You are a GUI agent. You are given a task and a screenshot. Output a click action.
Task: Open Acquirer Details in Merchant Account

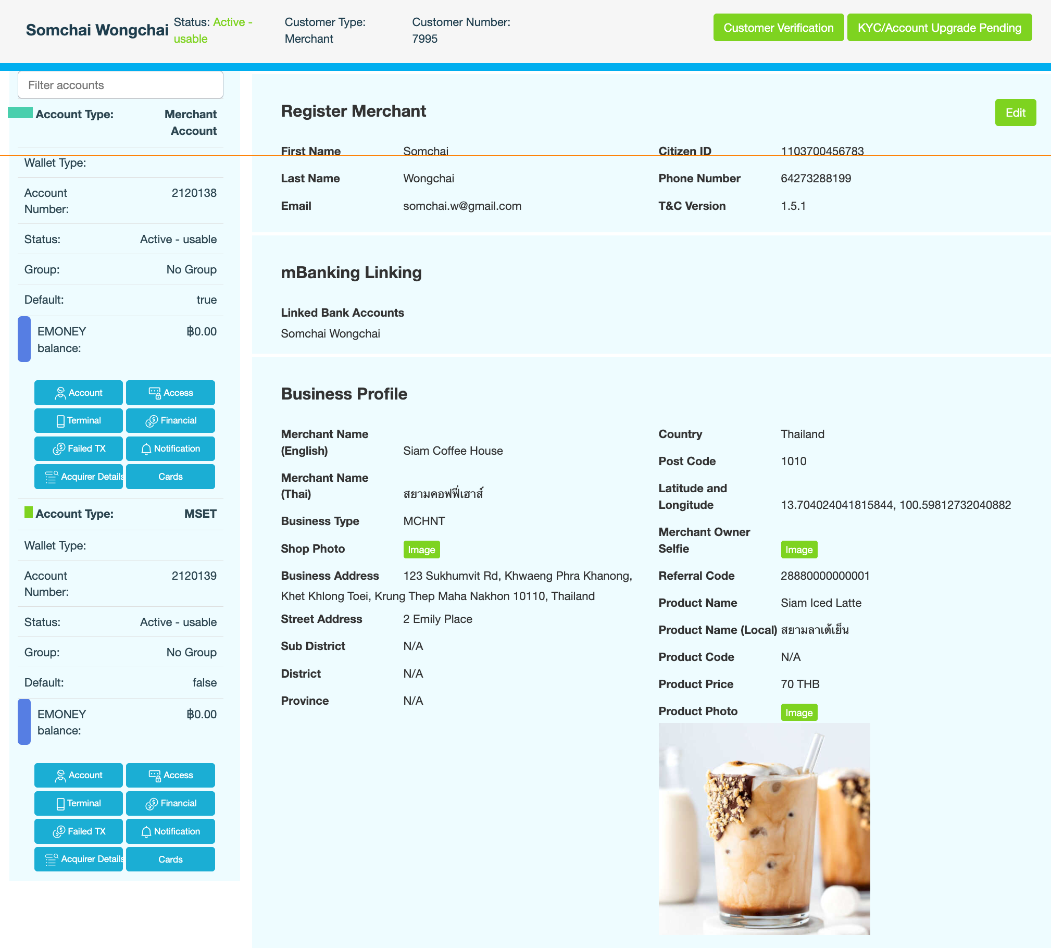79,477
